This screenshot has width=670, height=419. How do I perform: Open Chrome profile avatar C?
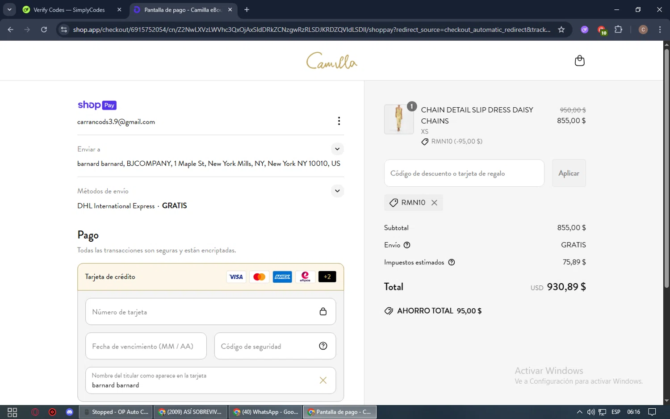tap(643, 29)
